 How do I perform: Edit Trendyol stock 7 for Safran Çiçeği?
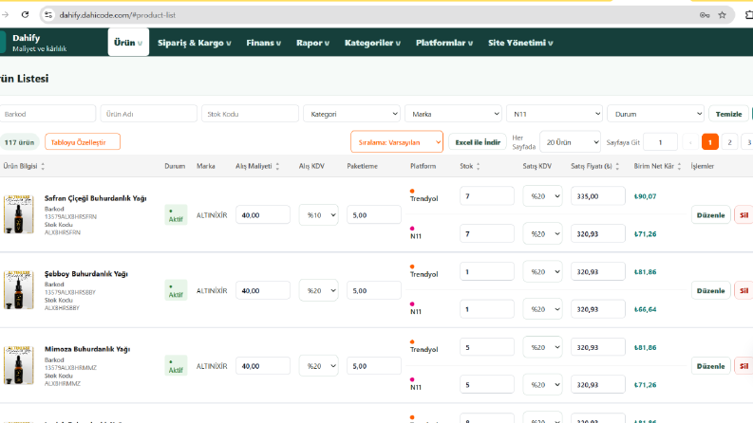[486, 196]
